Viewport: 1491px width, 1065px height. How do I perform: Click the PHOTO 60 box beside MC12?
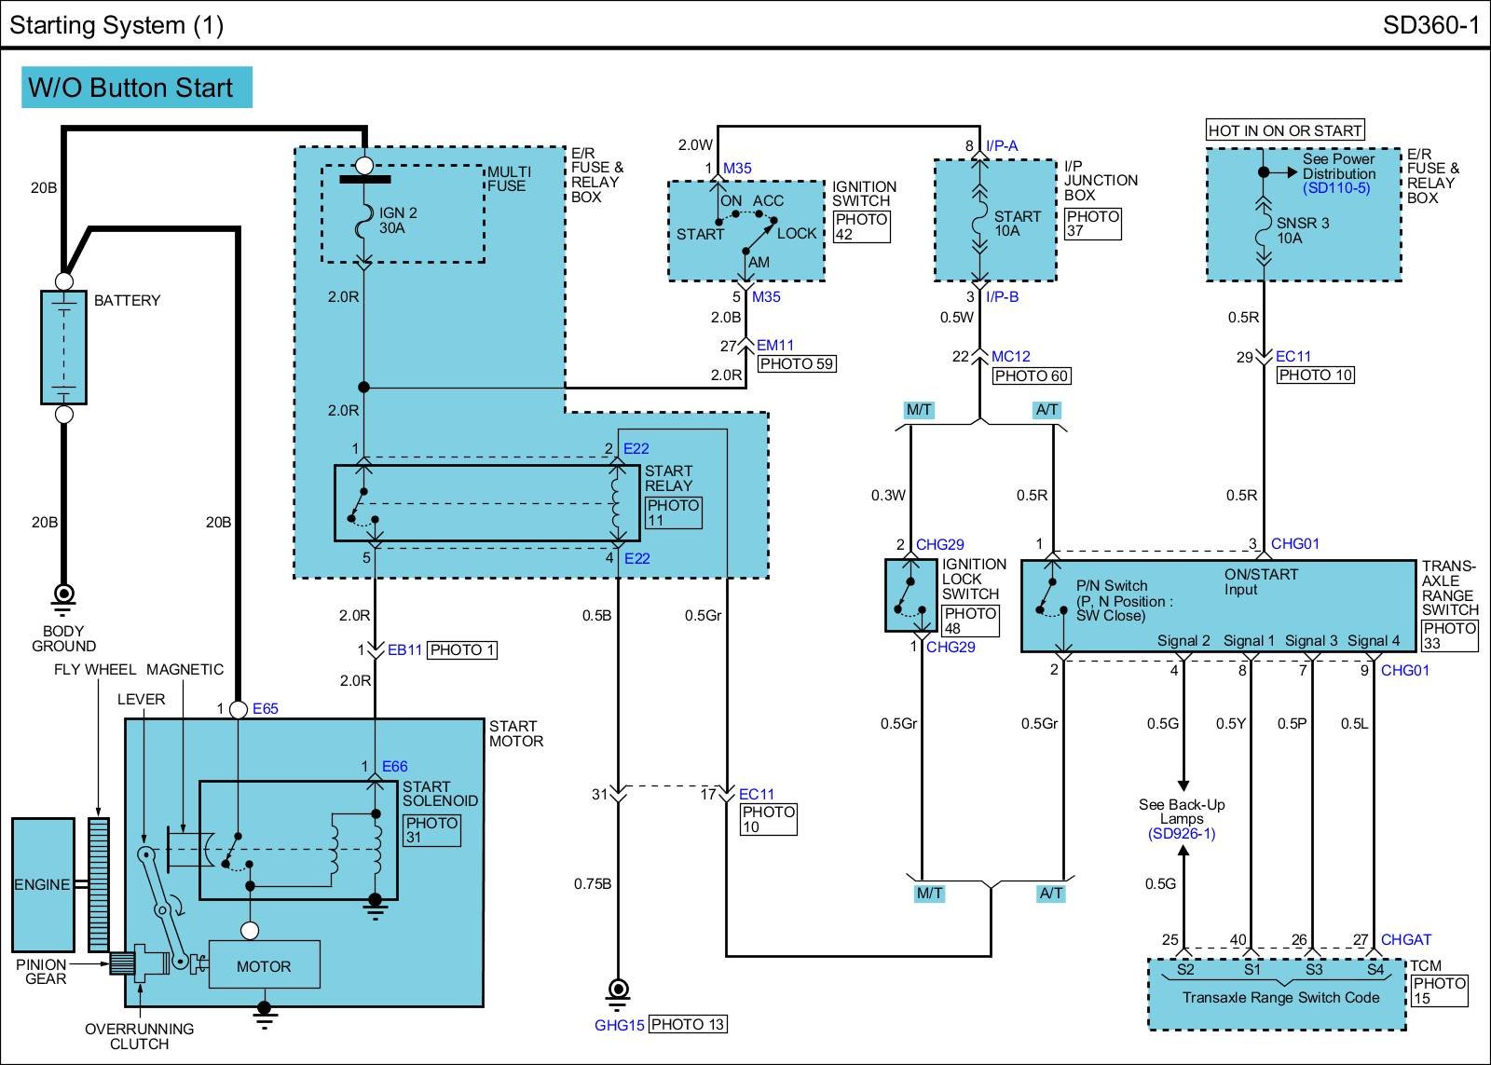(1031, 375)
